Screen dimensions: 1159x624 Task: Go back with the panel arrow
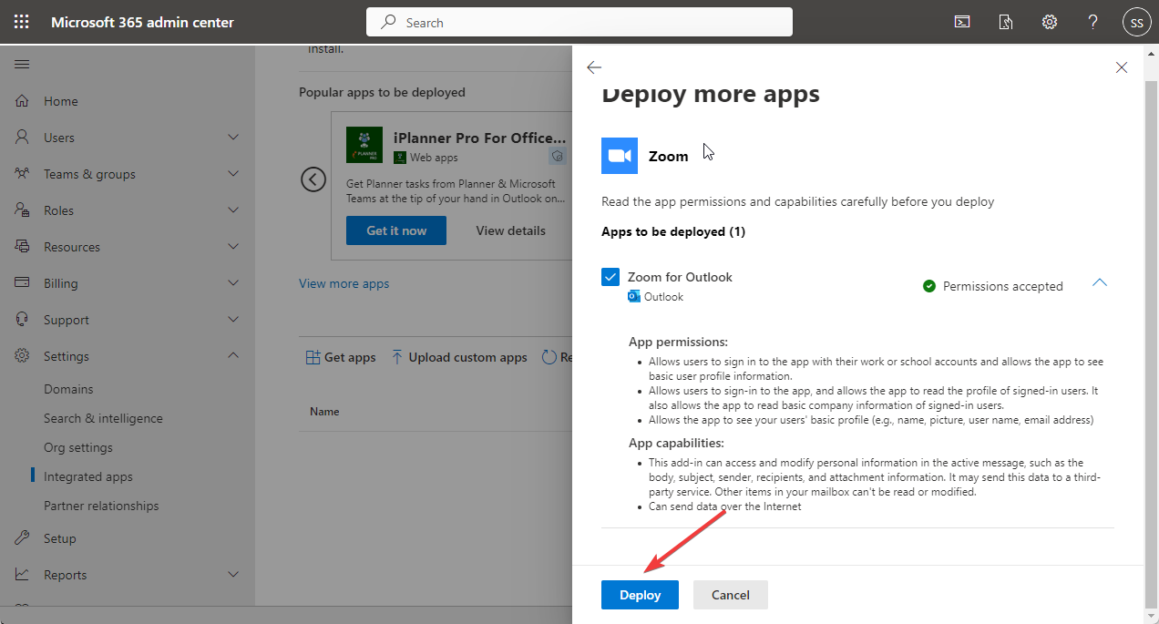(x=594, y=67)
